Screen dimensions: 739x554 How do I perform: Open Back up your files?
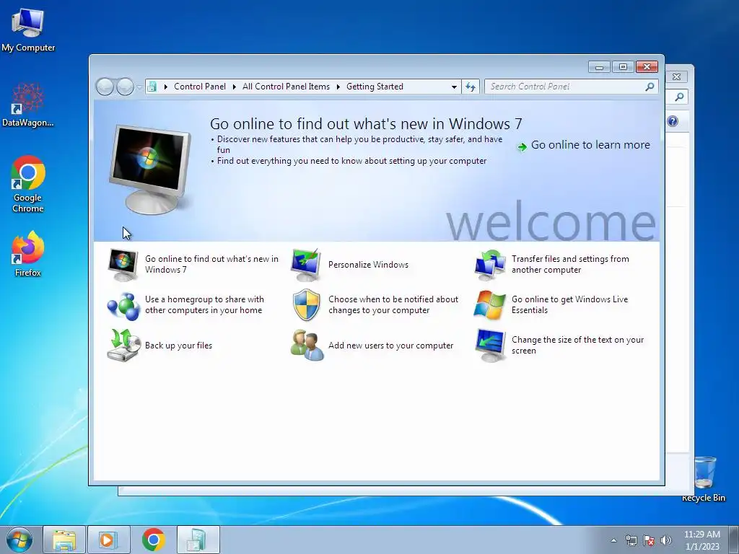coord(178,346)
